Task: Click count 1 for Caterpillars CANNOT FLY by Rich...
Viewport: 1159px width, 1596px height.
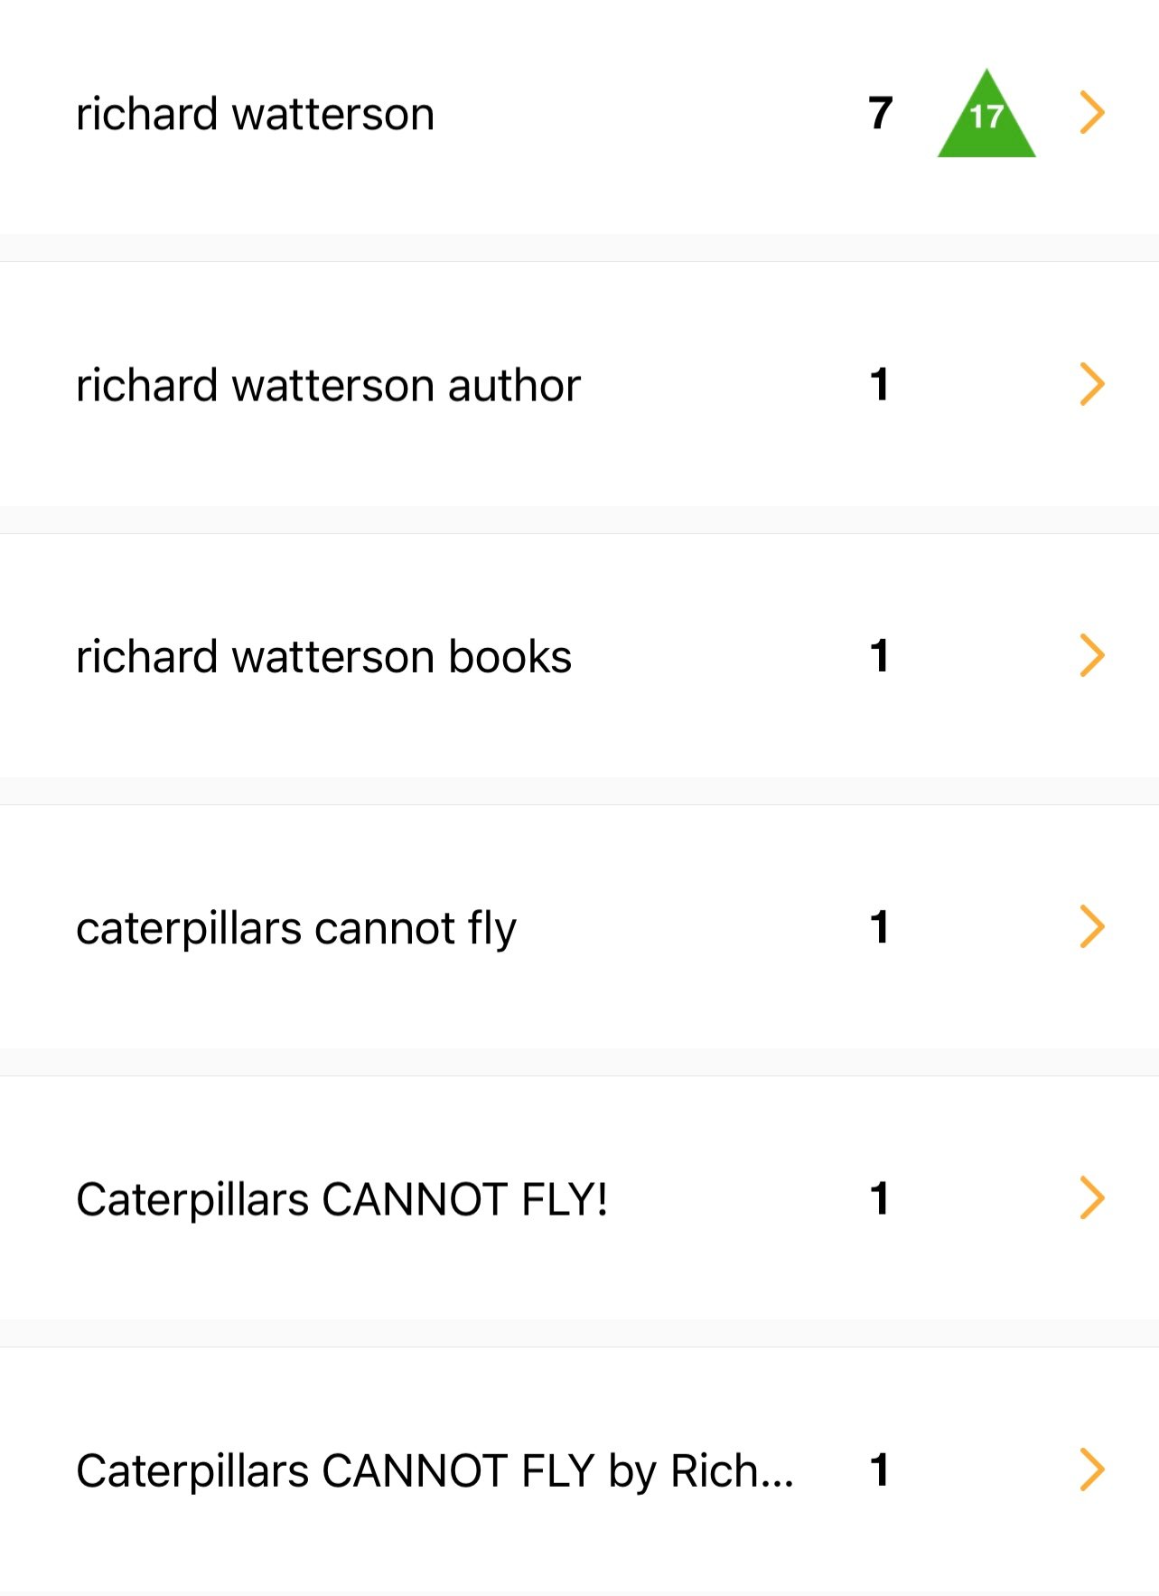Action: click(880, 1470)
